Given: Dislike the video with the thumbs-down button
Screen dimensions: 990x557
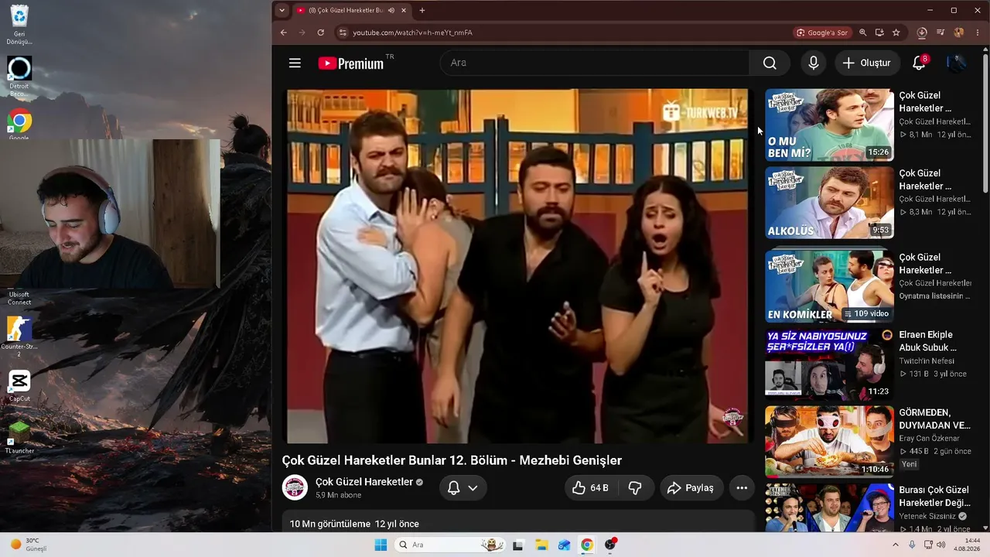Looking at the screenshot, I should pos(635,488).
